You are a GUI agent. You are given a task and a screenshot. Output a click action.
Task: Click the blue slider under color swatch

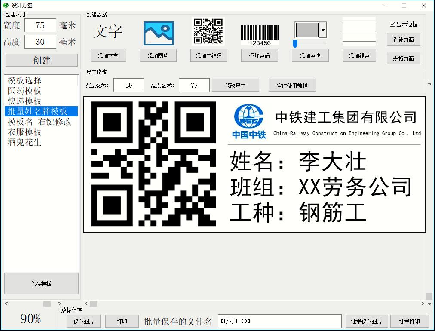point(295,43)
